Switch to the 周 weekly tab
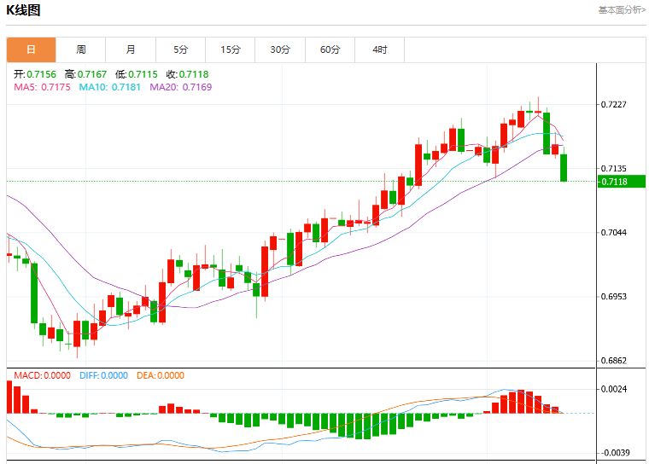 tap(81, 50)
